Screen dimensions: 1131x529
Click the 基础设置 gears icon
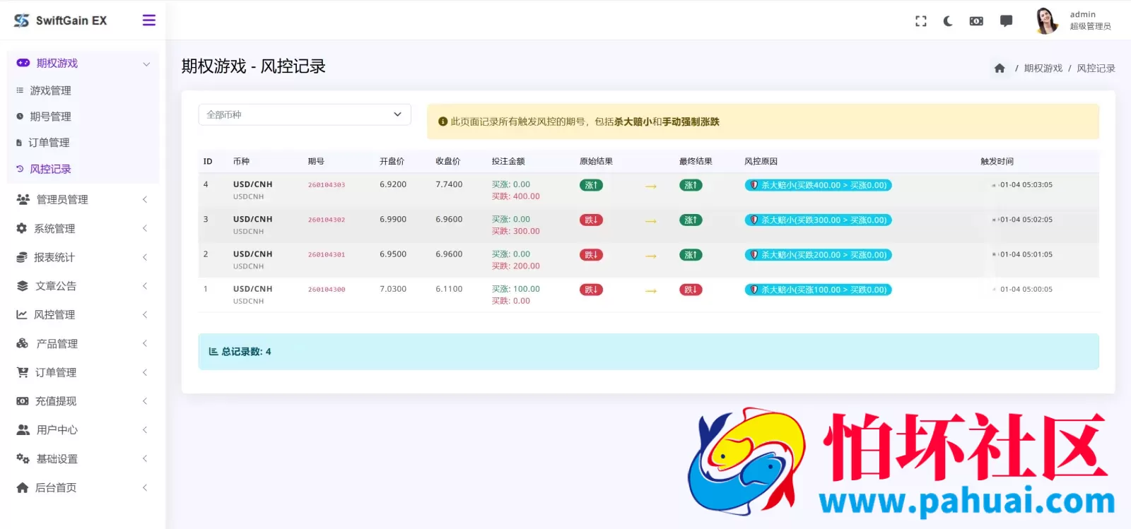23,458
